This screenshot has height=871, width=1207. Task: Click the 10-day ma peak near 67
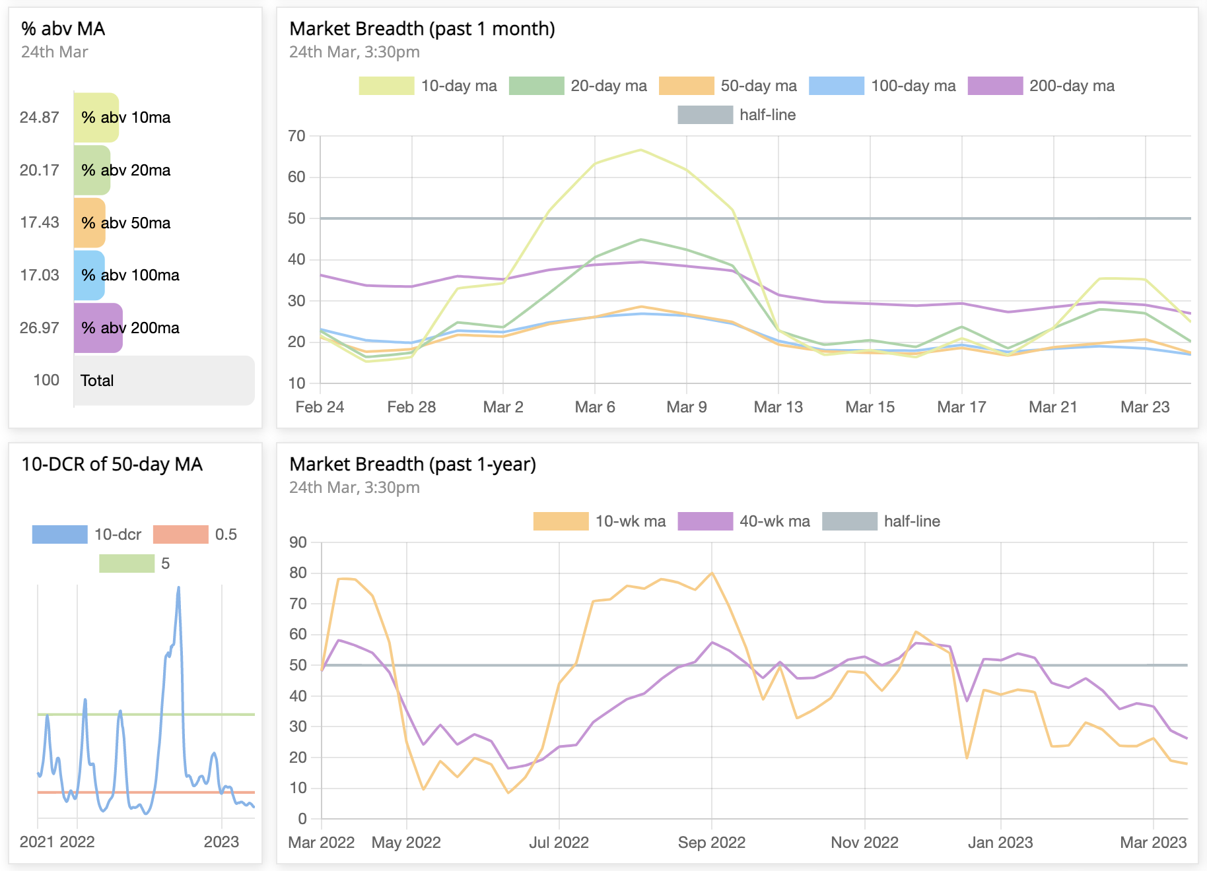640,150
